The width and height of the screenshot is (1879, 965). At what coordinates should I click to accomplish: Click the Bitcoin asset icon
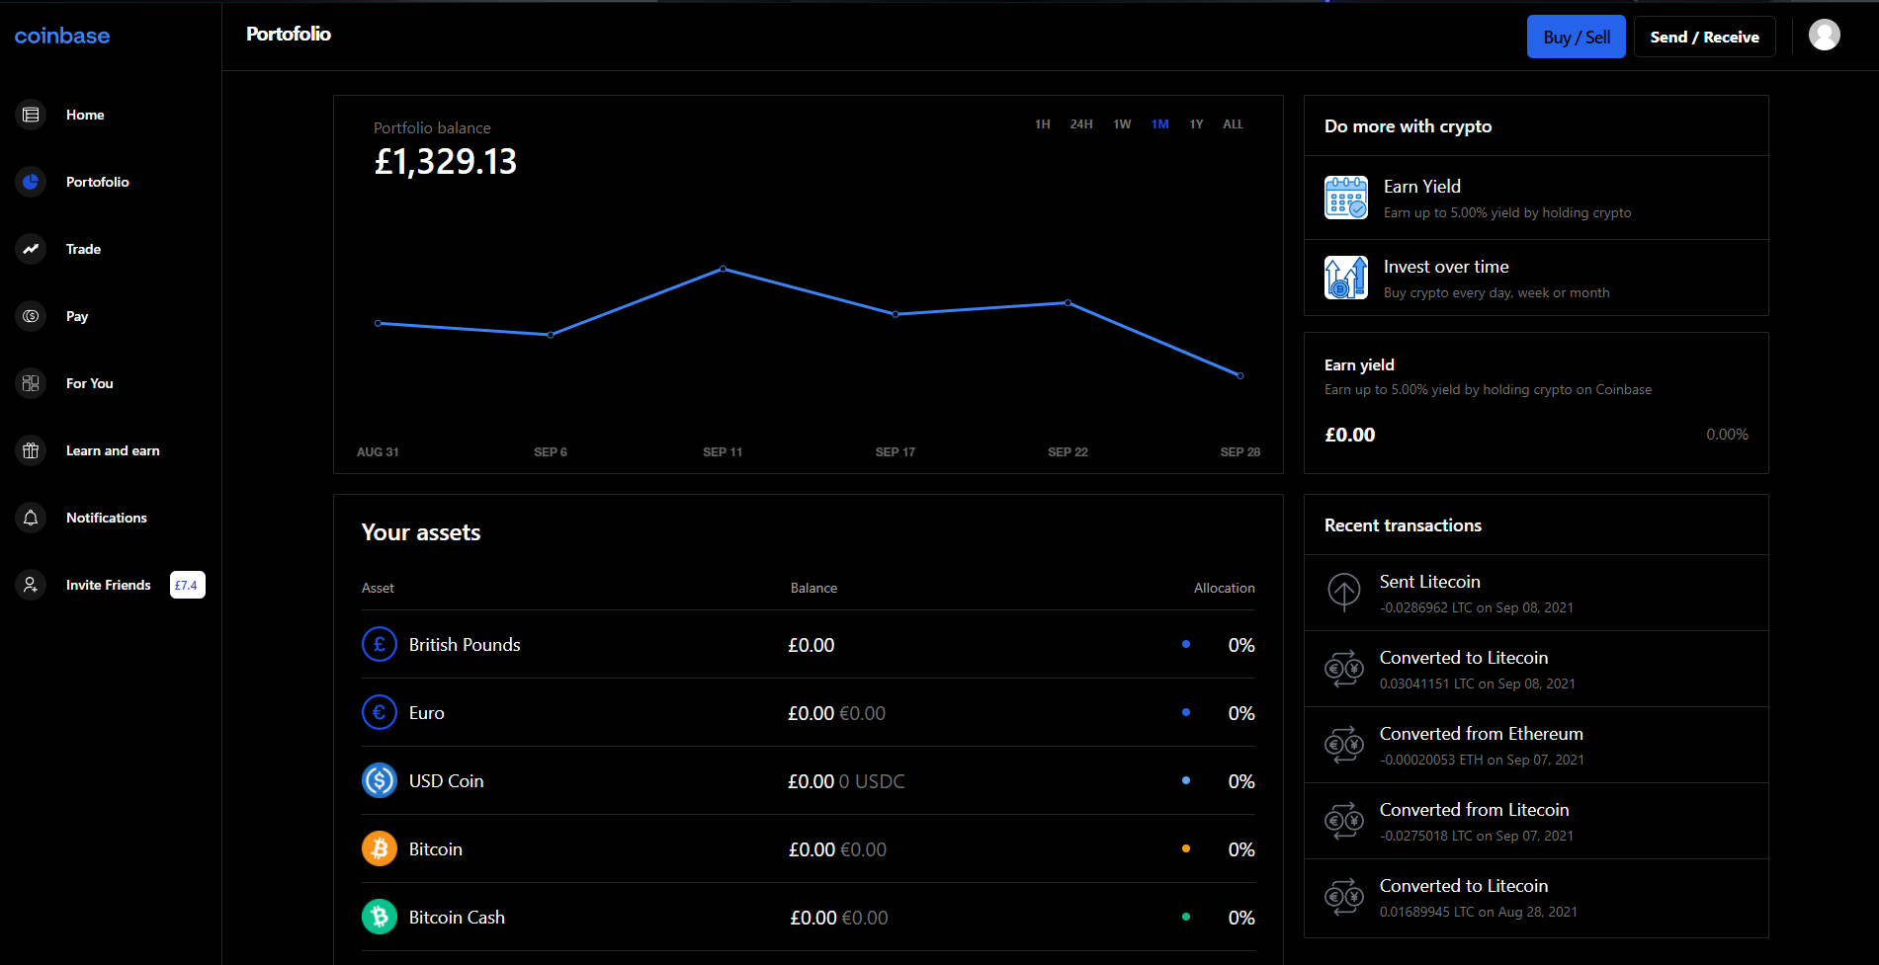pos(380,849)
